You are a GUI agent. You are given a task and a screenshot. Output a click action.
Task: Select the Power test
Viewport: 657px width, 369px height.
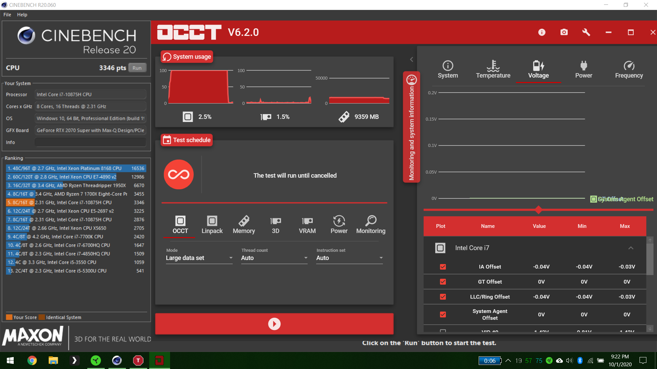[x=339, y=225]
